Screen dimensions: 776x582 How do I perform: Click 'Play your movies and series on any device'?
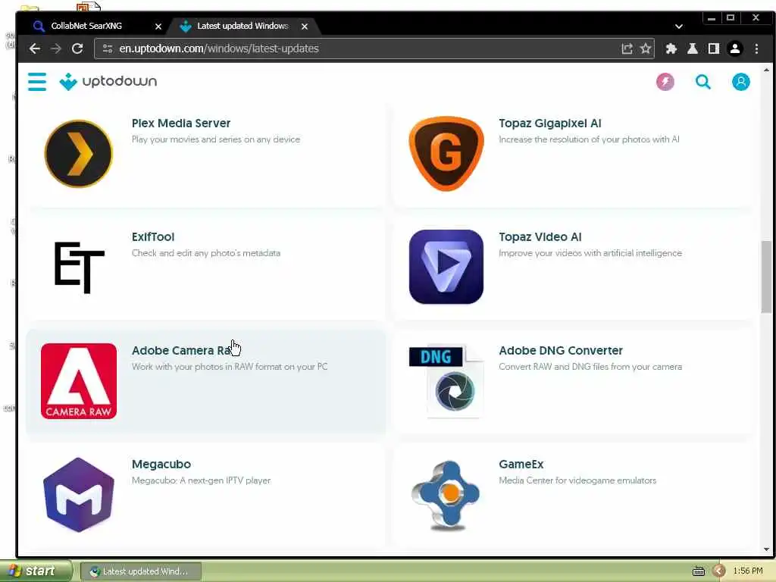[x=216, y=139]
